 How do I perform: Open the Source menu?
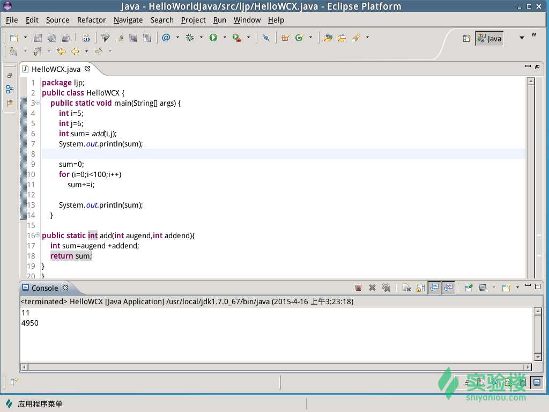[x=57, y=20]
